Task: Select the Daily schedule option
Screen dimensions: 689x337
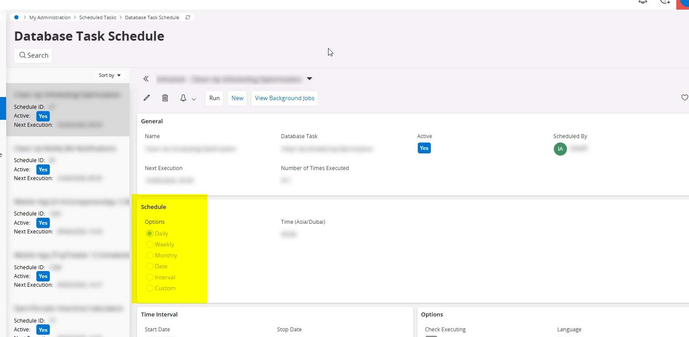Action: [150, 233]
